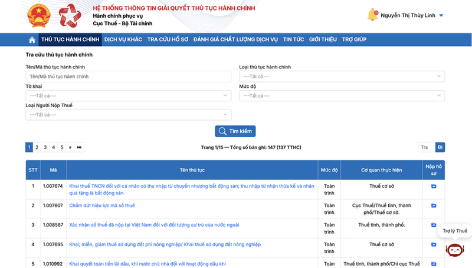The image size is (472, 268).
Task: Click the Vietnam national emblem logo
Action: [39, 16]
